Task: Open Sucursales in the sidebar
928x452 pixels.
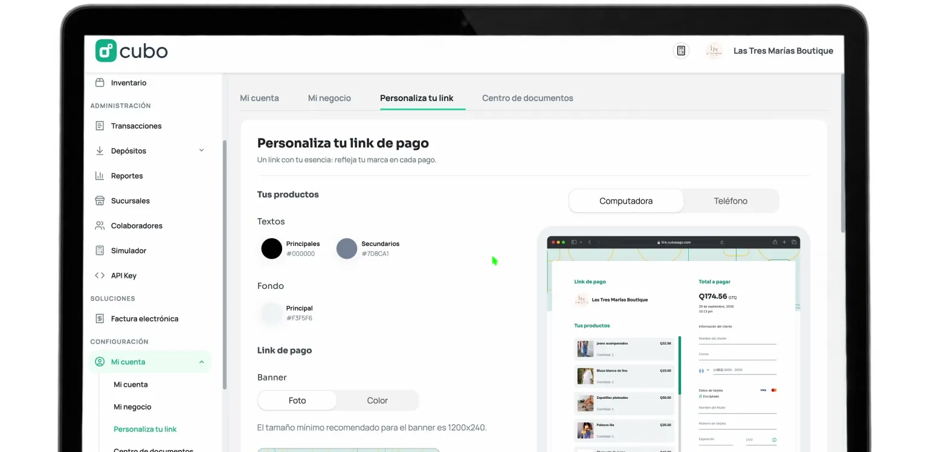Action: tap(130, 201)
